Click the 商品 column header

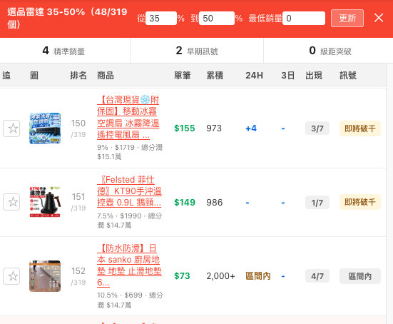(106, 75)
